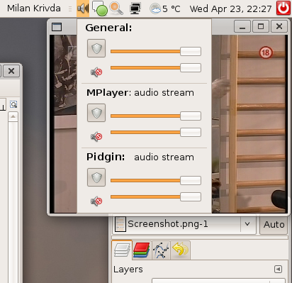Minimize the video player window
Screen dimensions: 292x283
click(x=242, y=26)
